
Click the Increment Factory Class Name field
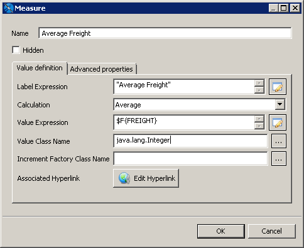[x=190, y=159]
